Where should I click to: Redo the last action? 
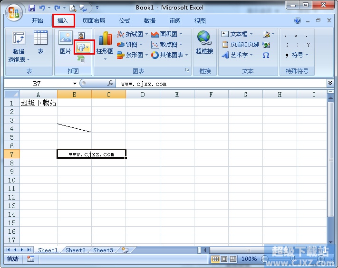[58, 8]
